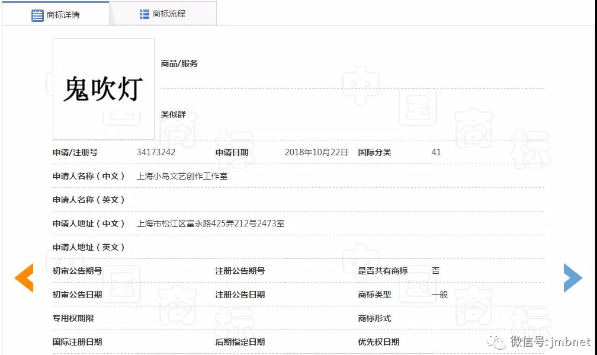Image resolution: width=597 pixels, height=355 pixels.
Task: Click the orange previous arrow
Action: [24, 278]
